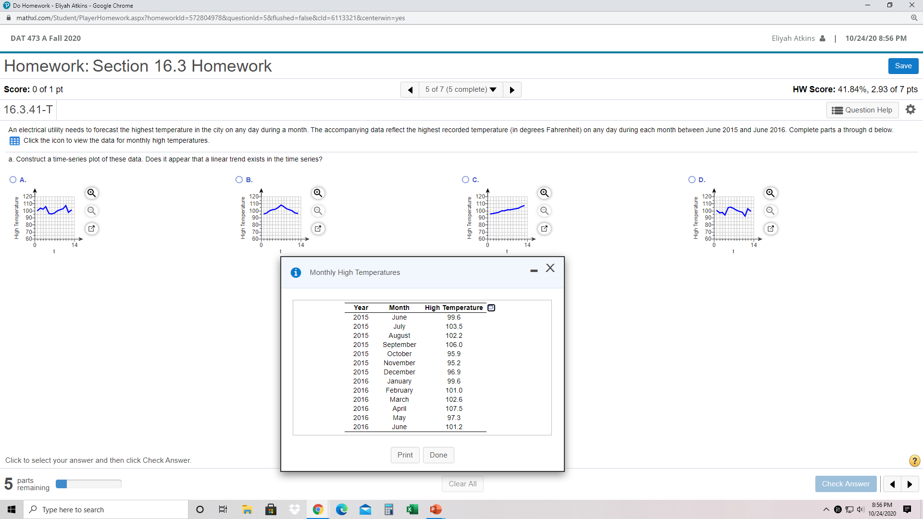Image resolution: width=923 pixels, height=519 pixels.
Task: Click the data table icon for monthly temperatures
Action: (x=14, y=141)
